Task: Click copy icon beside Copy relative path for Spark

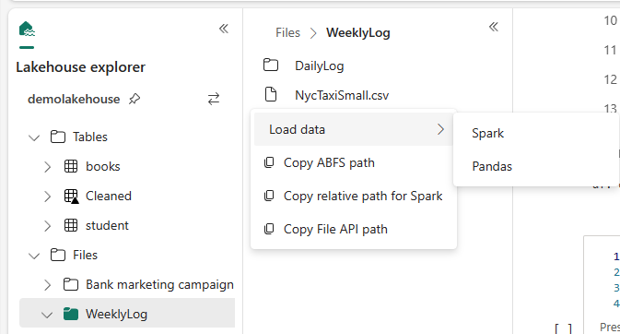Action: 269,196
